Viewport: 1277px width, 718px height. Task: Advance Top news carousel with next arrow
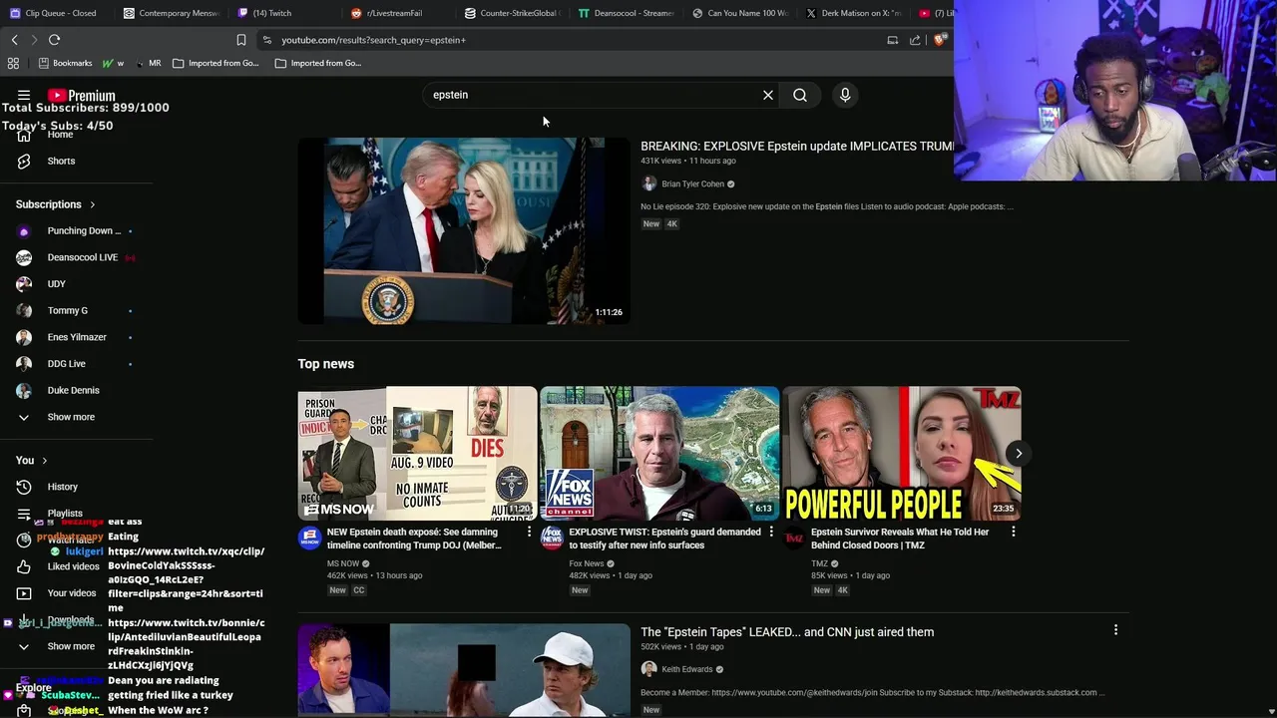point(1018,454)
